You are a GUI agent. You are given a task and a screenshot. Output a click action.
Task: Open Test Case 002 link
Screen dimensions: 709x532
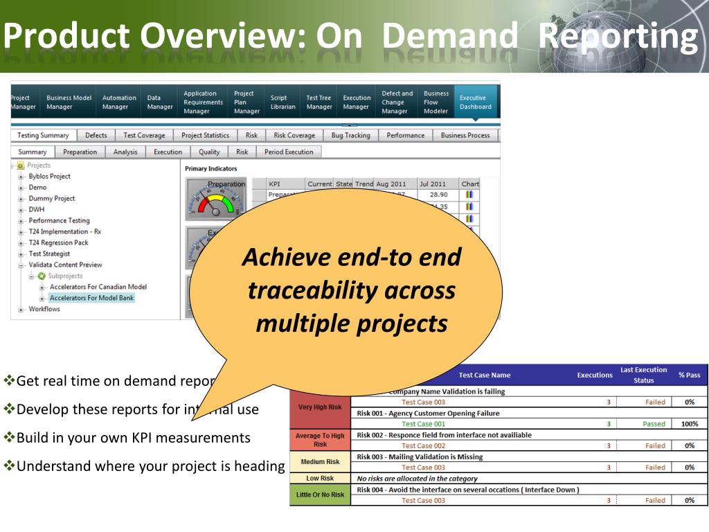point(423,445)
